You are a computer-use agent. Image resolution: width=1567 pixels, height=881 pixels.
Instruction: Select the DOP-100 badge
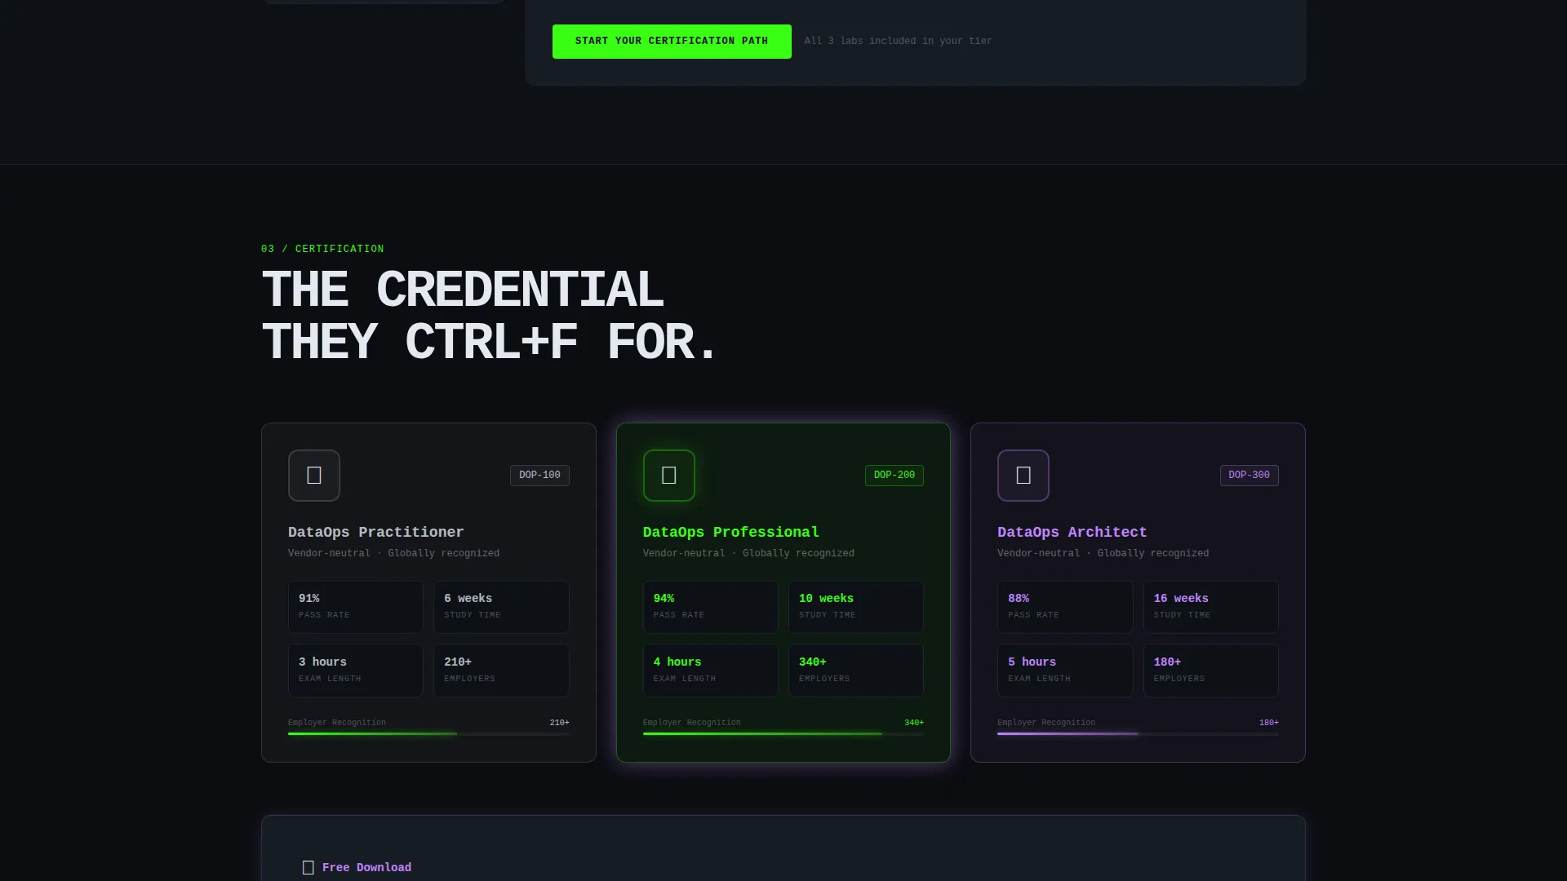pos(539,476)
